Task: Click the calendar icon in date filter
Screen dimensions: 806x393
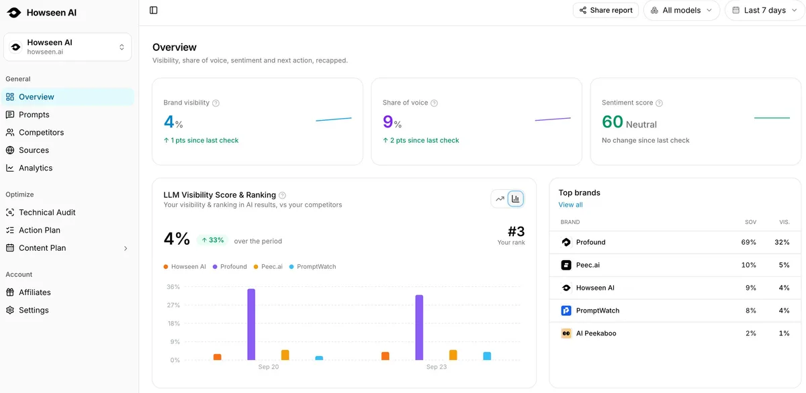Action: [736, 10]
